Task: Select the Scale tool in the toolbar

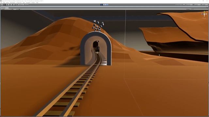Action: tap(10, 5)
